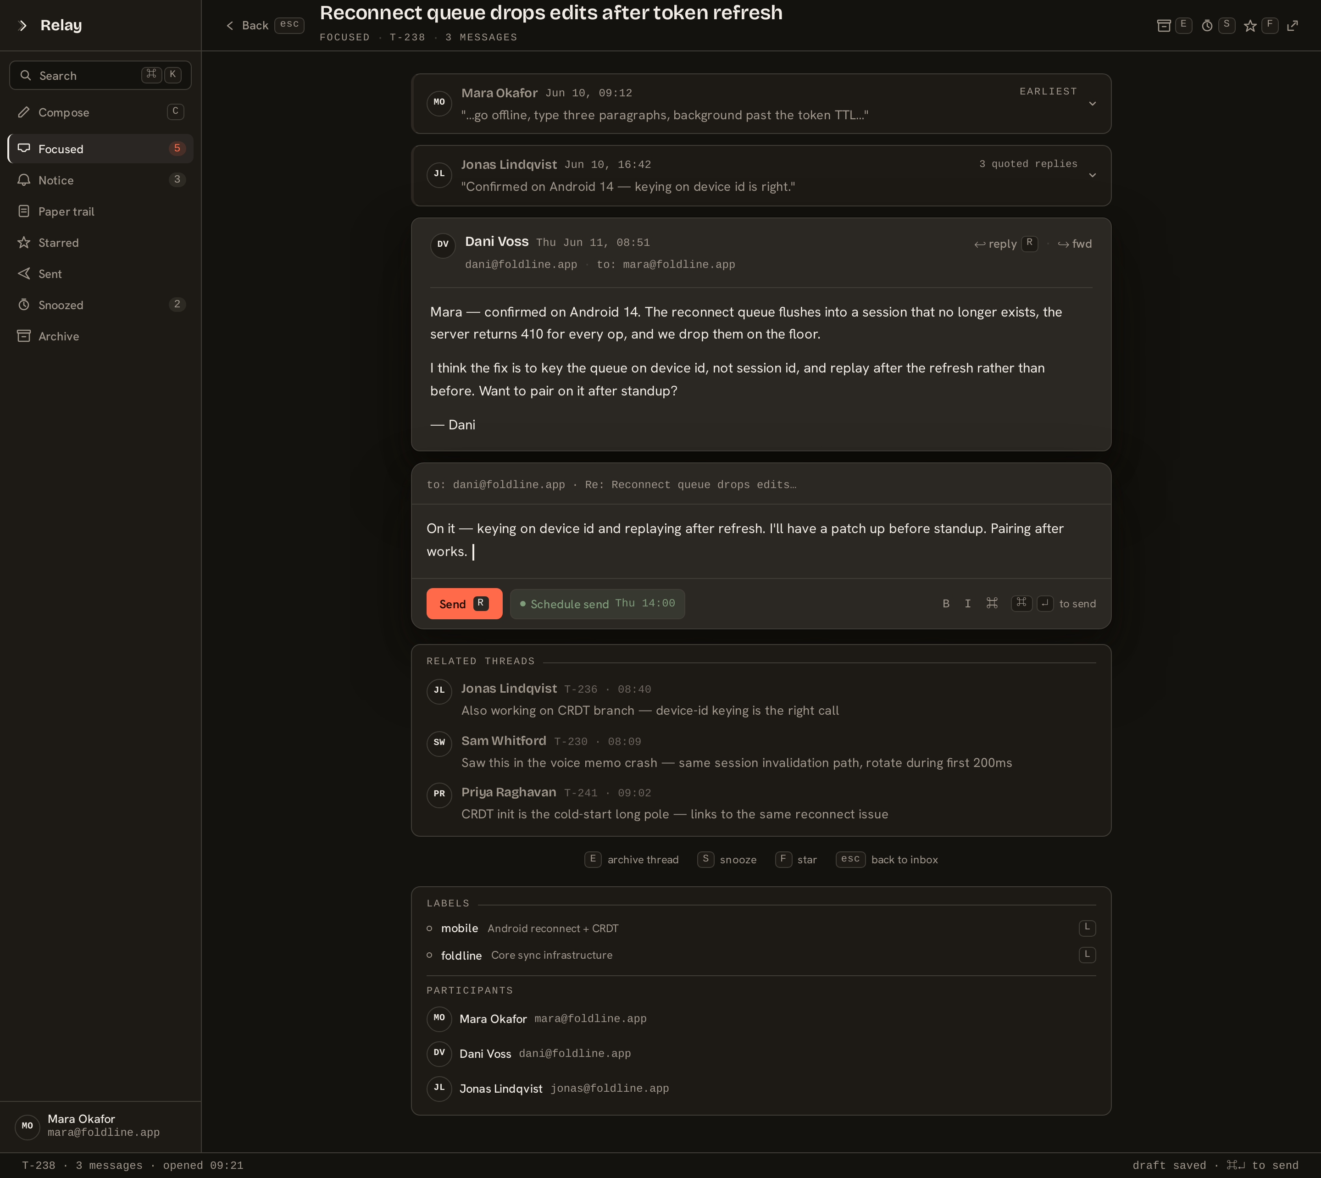The image size is (1321, 1178).
Task: Apply bold formatting in reply composer
Action: (x=946, y=603)
